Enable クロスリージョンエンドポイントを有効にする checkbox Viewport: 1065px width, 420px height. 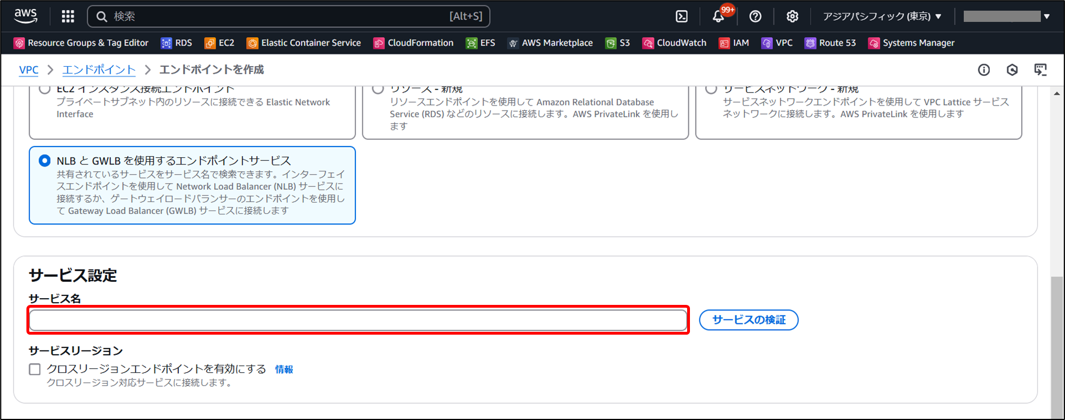coord(35,369)
